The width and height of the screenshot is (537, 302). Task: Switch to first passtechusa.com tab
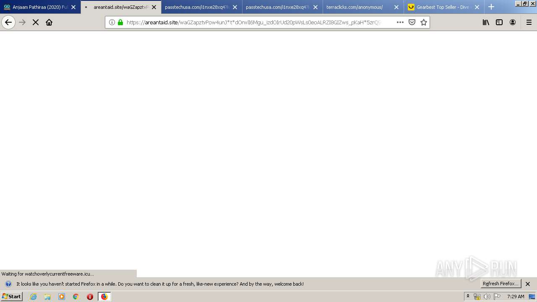[201, 7]
